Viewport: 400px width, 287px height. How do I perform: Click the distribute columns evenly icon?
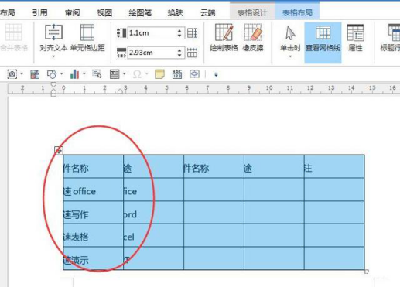pyautogui.click(x=192, y=53)
